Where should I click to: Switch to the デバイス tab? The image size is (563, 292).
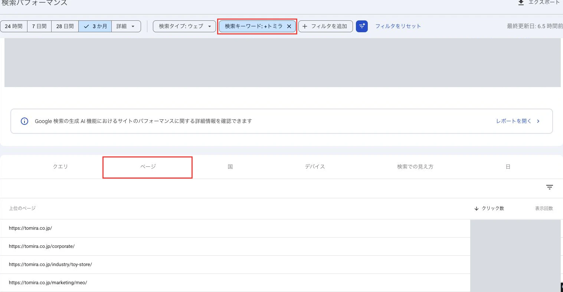[x=315, y=167]
